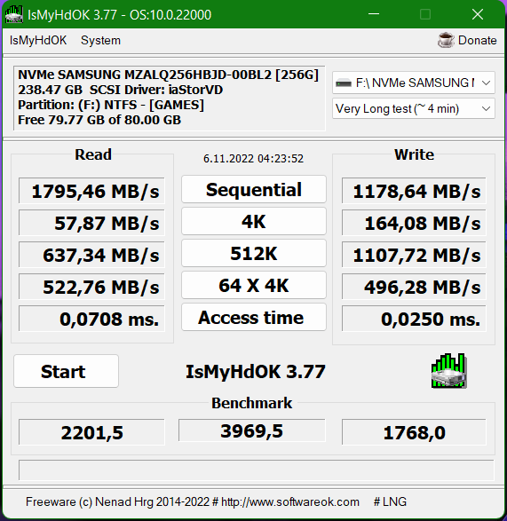
Task: Click the 64 X 4K test button
Action: click(254, 285)
